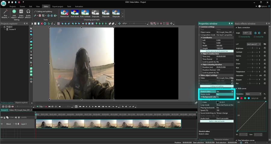The width and height of the screenshot is (271, 144).
Task: Launch the Run Wizard tool
Action: click(x=5, y=14)
